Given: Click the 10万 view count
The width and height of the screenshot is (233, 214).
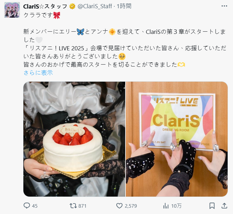Looking at the screenshot, I should (x=176, y=206).
